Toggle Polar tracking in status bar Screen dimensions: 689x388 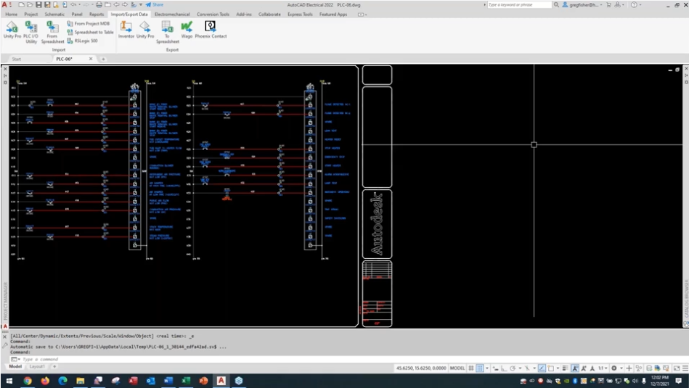point(513,368)
